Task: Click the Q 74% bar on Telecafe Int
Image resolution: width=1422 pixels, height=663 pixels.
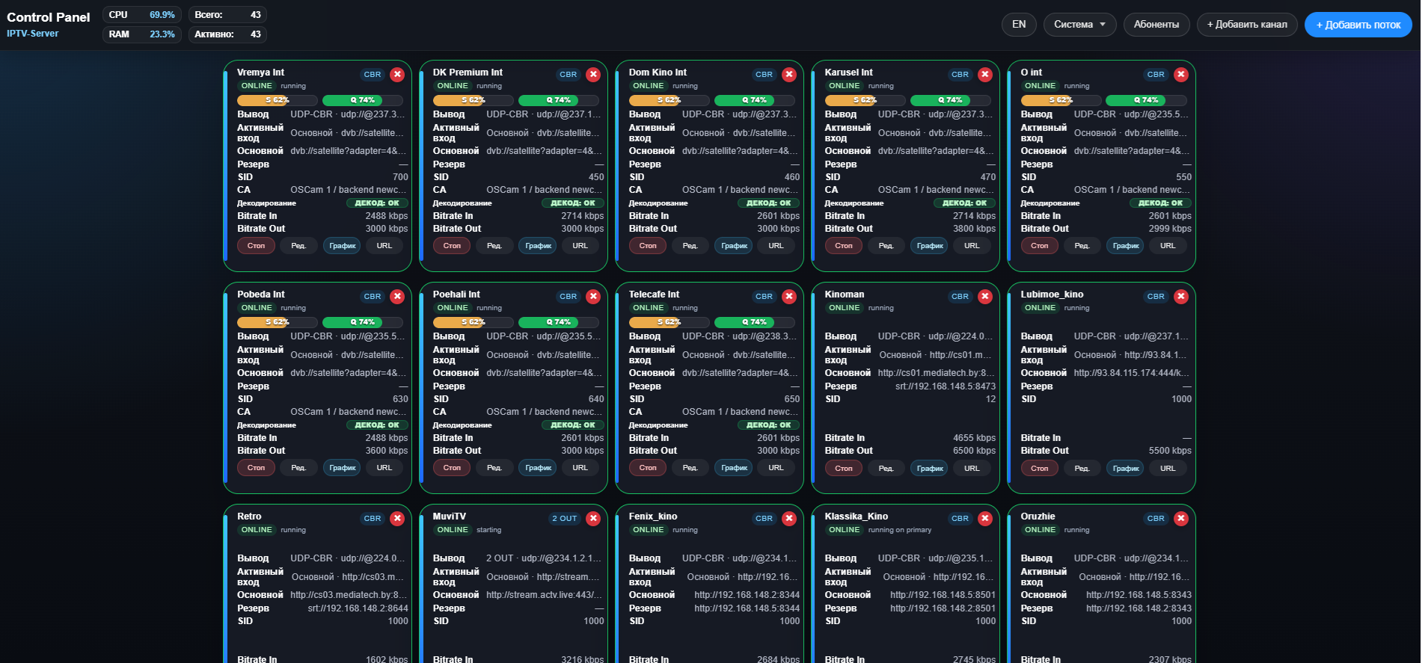Action: pyautogui.click(x=755, y=322)
